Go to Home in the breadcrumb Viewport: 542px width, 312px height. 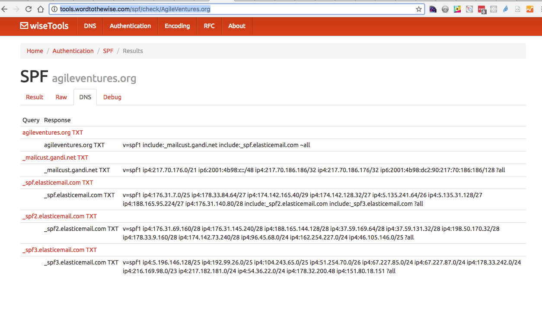[x=35, y=51]
